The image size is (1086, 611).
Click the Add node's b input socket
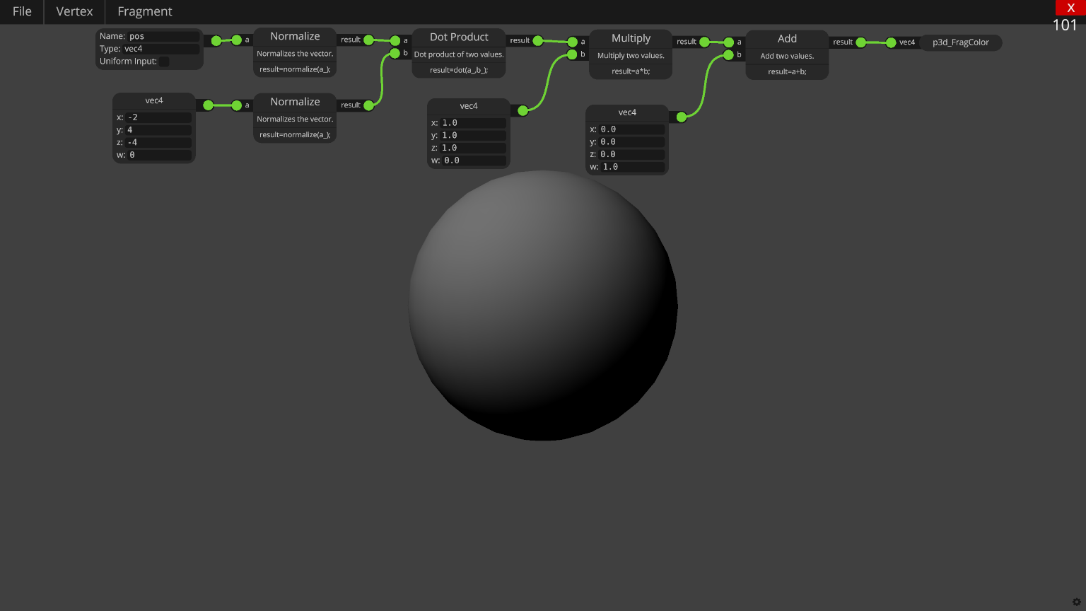tap(728, 54)
